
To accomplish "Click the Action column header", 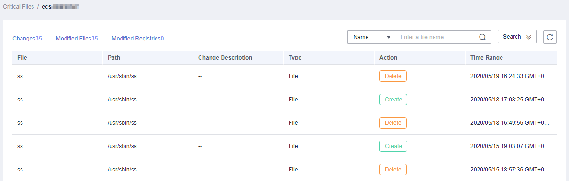I will pos(388,58).
